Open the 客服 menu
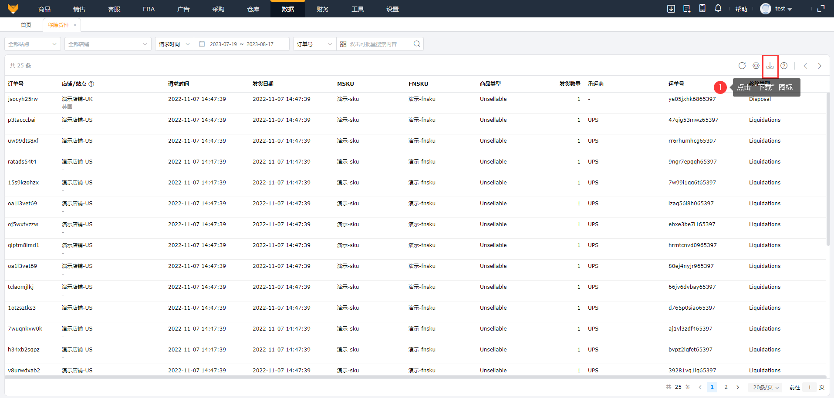The width and height of the screenshot is (834, 398). 114,9
